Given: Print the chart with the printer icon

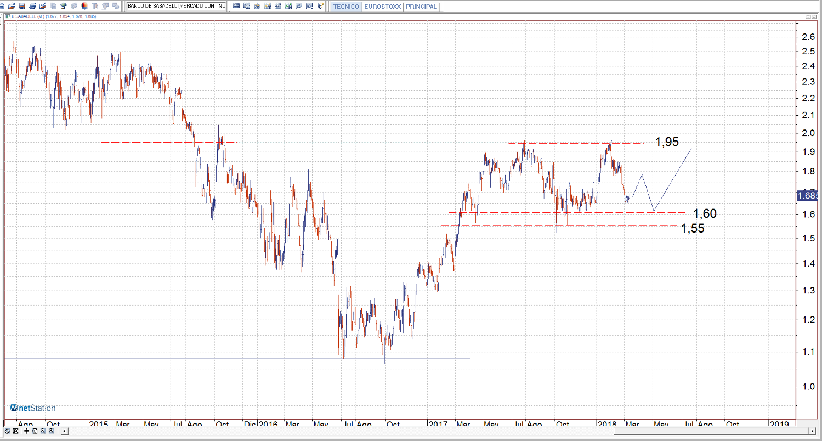Looking at the screenshot, I should (32, 6).
